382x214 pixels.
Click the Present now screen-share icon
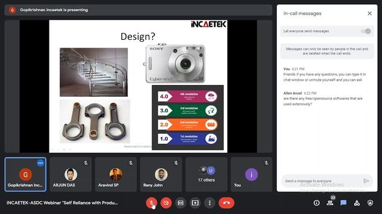195,203
